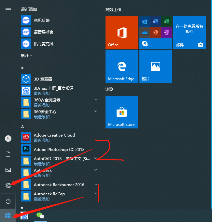Click the 浏览 group title

point(109,89)
